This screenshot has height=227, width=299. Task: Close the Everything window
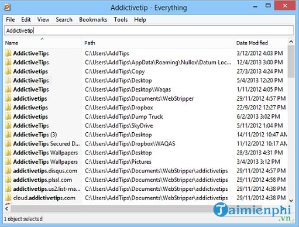click(x=285, y=6)
